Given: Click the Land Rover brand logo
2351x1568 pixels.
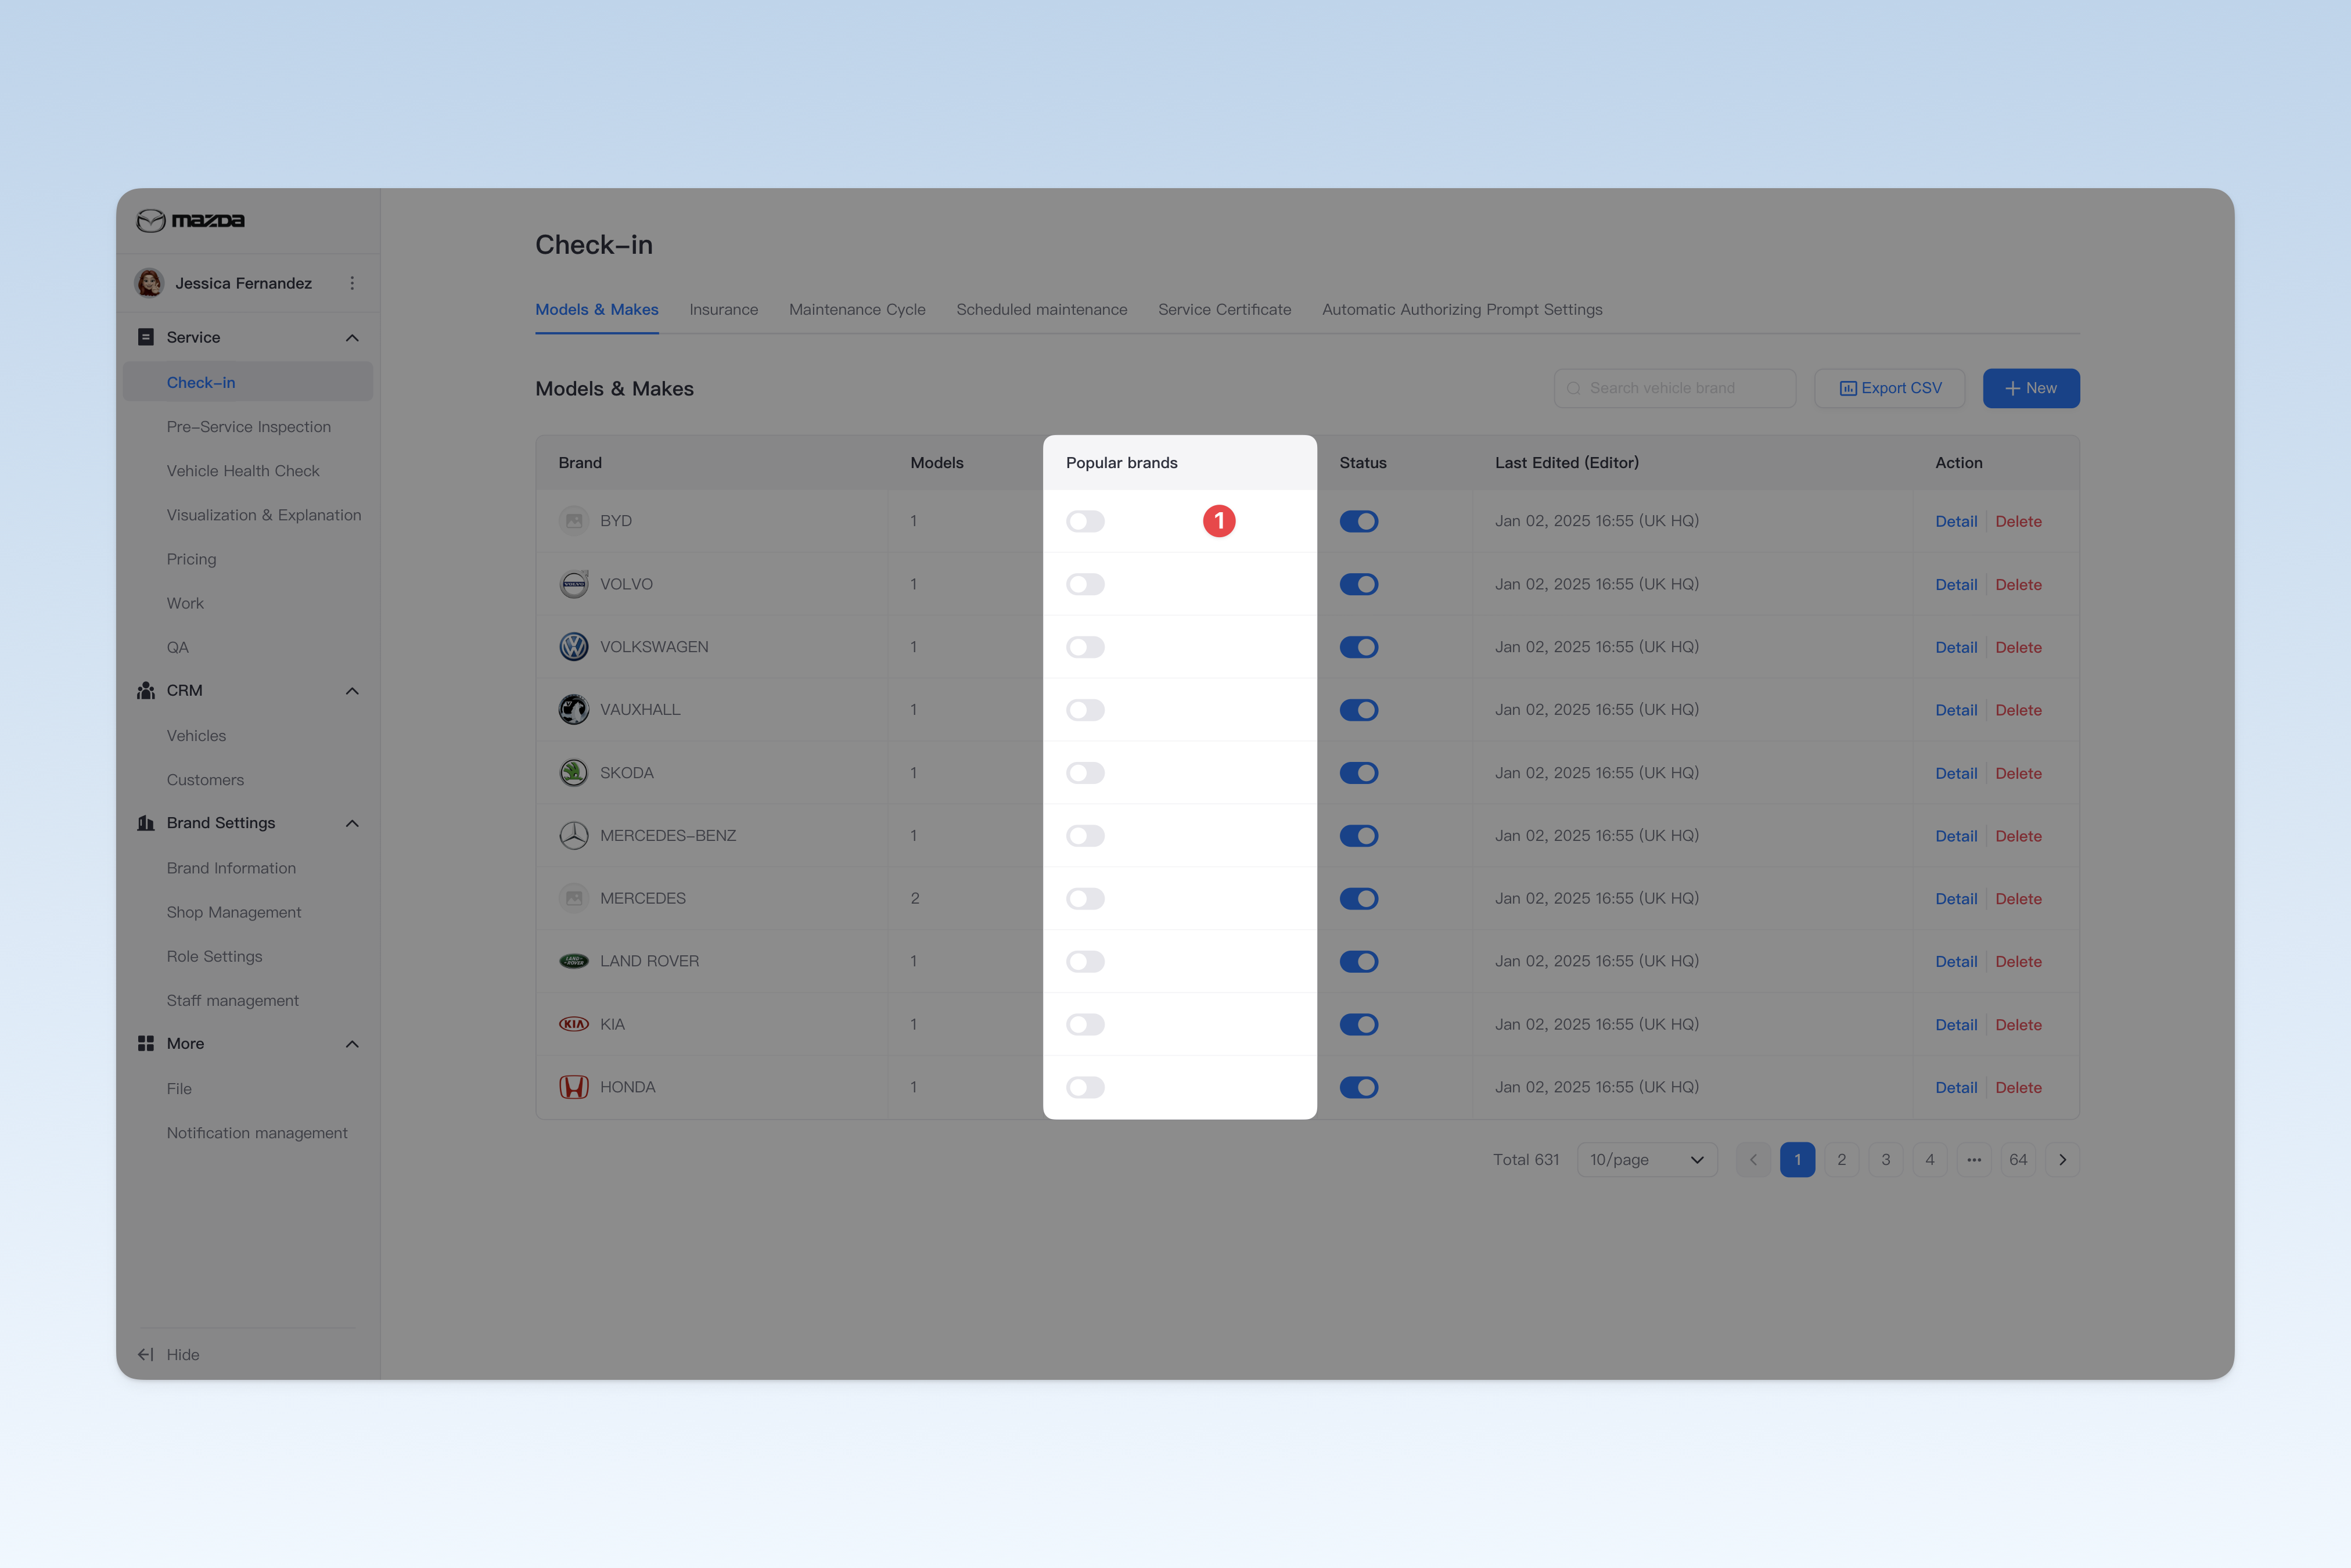Looking at the screenshot, I should coord(574,961).
